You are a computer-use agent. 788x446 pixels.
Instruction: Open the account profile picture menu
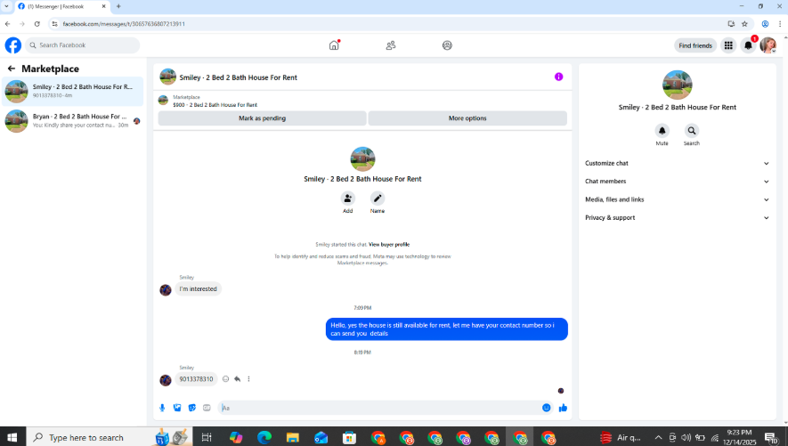pyautogui.click(x=768, y=45)
